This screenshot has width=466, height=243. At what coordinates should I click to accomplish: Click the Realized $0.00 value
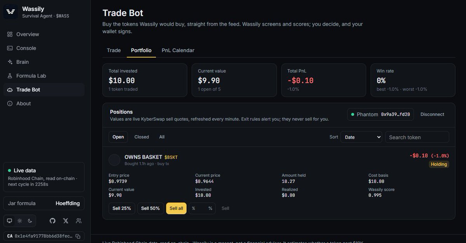point(289,195)
